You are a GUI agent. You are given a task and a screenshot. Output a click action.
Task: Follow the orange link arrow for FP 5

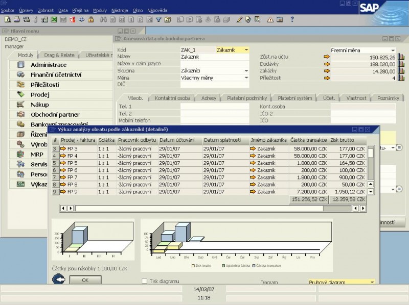click(63, 163)
